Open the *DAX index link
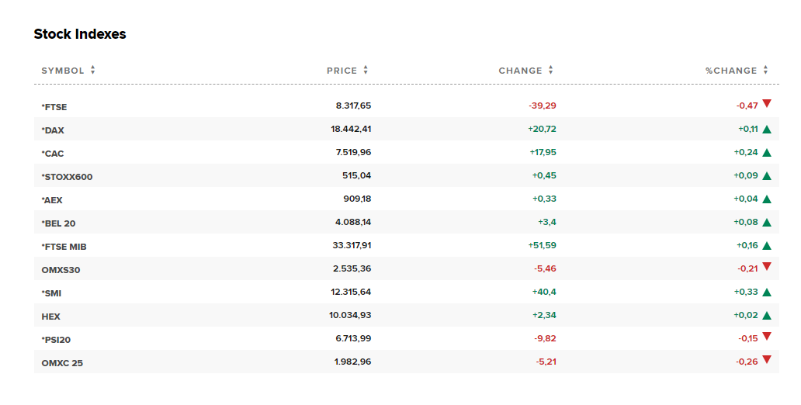This screenshot has width=801, height=405. click(x=53, y=130)
